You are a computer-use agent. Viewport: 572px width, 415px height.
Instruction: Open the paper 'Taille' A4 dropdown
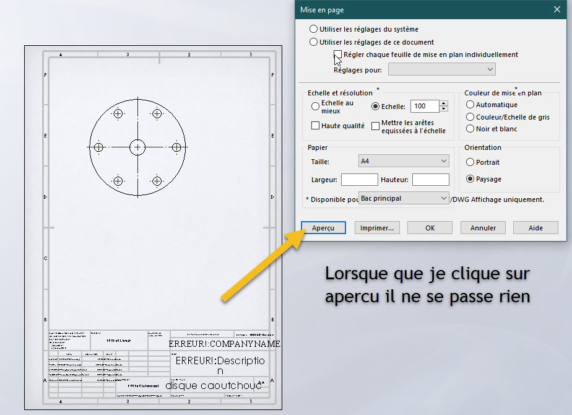404,161
